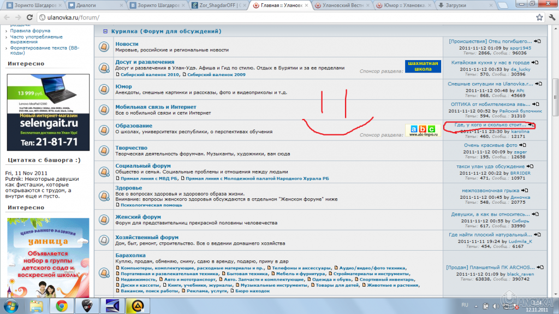Go to last post icon after Китайская кухня

[x=535, y=62]
